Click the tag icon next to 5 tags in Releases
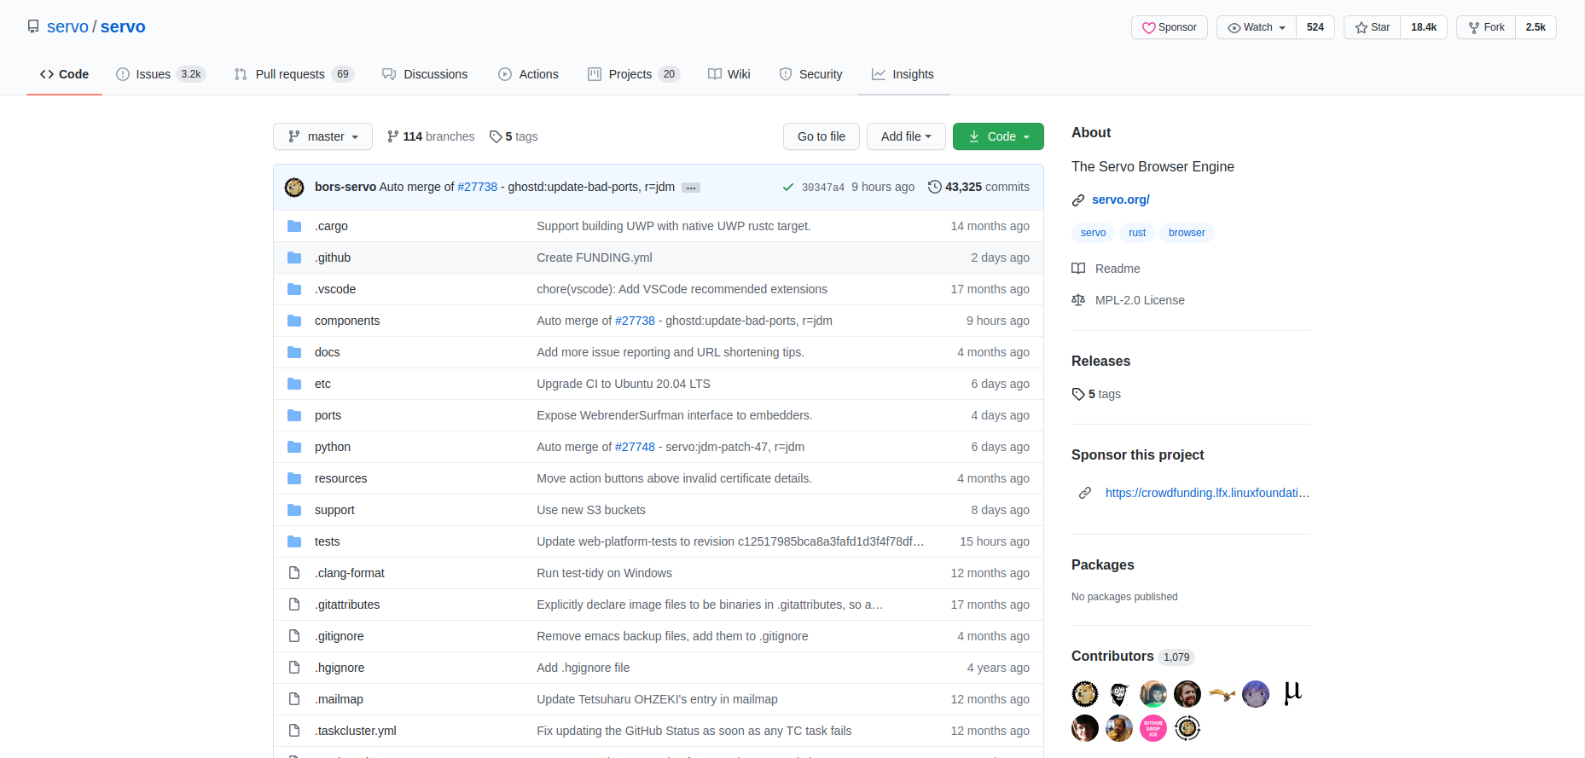1585x758 pixels. click(x=1078, y=394)
